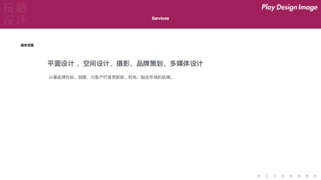Click the 平面设计 text in the heading
Screen dimensions: 321x180
[x=61, y=63]
